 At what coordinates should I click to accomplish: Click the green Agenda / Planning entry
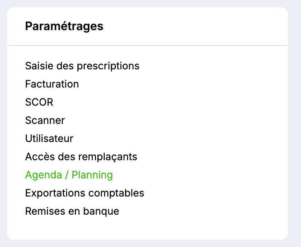tap(69, 175)
